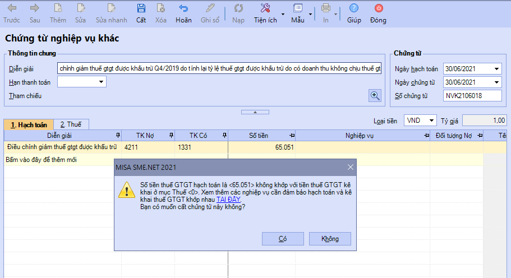Open the Tiện ích tools icon
Screen dimensions: 511x278
point(265,9)
